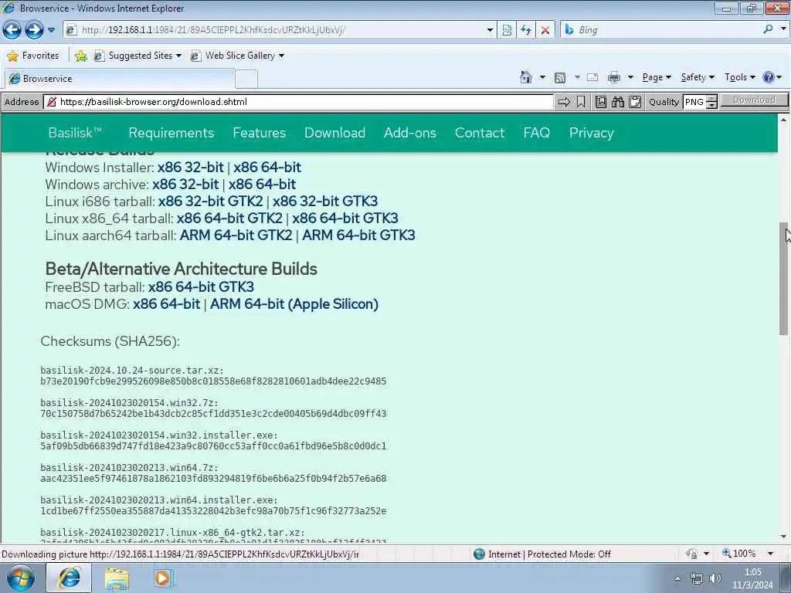Click the Internet zone globe in status bar
Viewport: 791px width, 593px height.
click(479, 554)
